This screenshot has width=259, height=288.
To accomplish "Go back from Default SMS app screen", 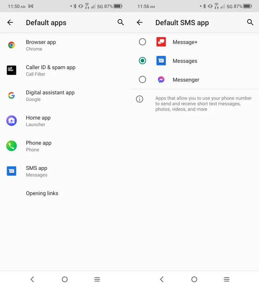I will coord(140,22).
